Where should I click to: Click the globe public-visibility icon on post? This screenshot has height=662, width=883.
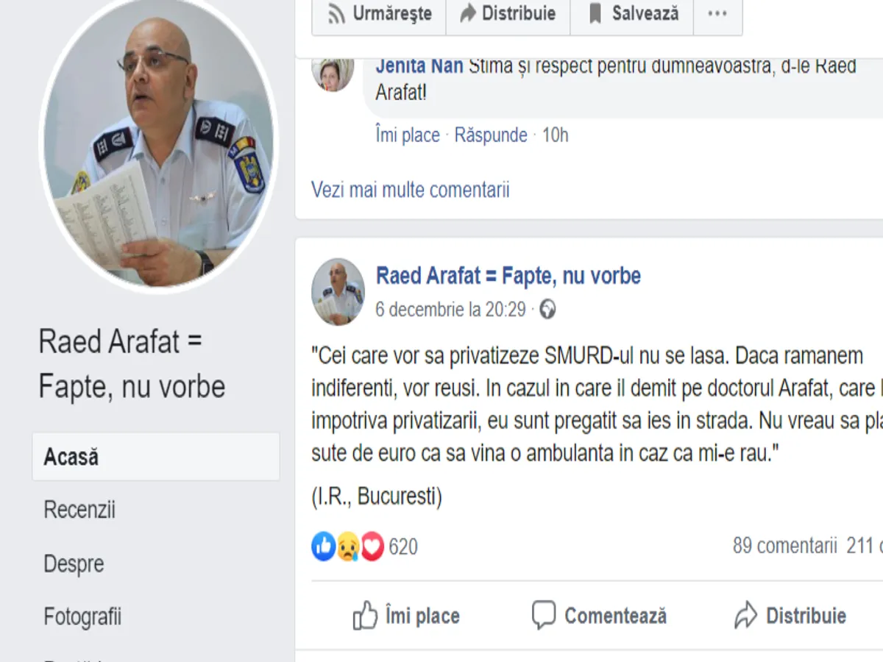point(547,310)
